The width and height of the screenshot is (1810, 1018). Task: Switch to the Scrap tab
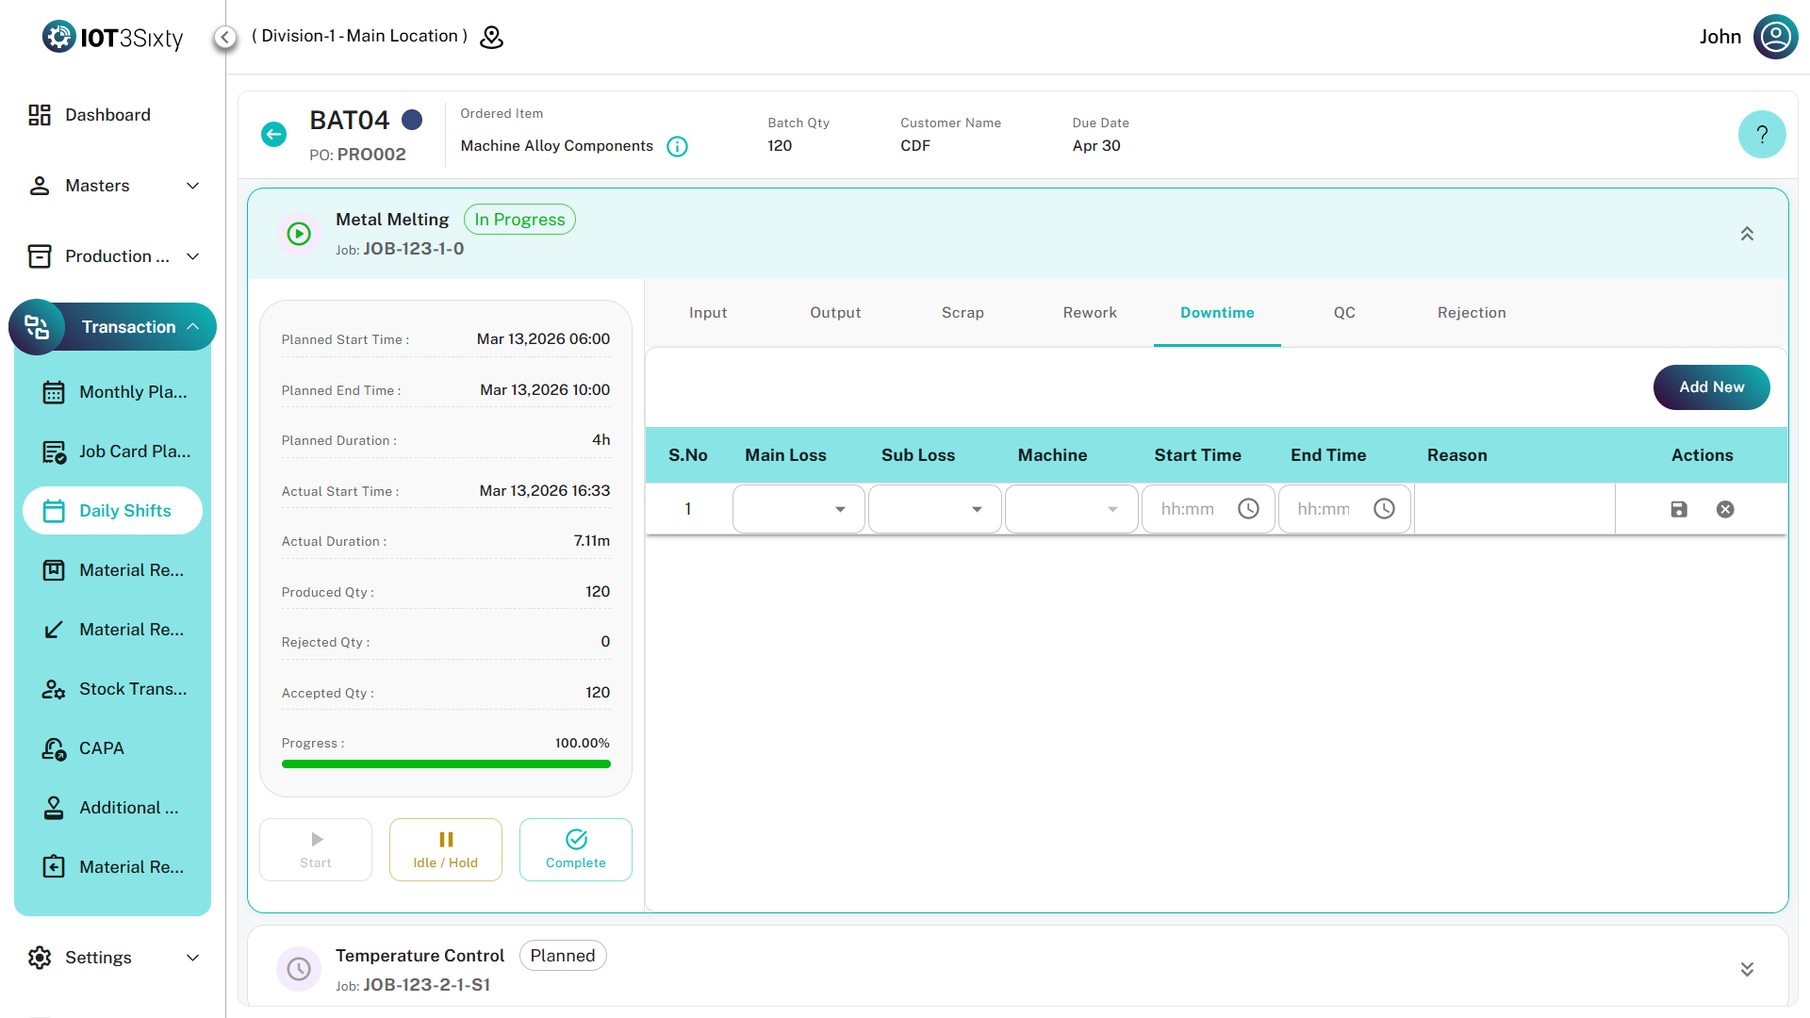point(963,313)
